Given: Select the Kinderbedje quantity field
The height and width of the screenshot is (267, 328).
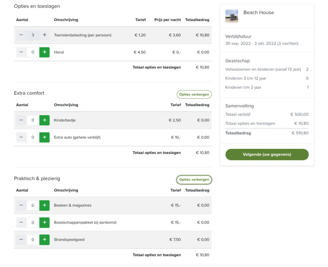Looking at the screenshot, I should point(33,120).
